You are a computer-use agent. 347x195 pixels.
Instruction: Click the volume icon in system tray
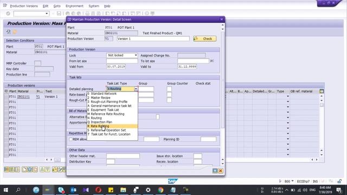tap(305, 190)
